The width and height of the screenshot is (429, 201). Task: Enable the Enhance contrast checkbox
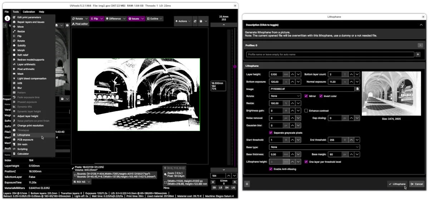[306, 111]
